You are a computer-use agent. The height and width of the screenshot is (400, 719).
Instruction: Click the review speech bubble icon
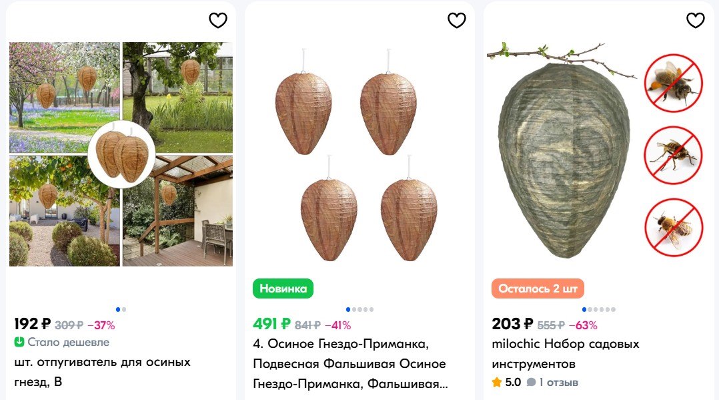pos(531,382)
